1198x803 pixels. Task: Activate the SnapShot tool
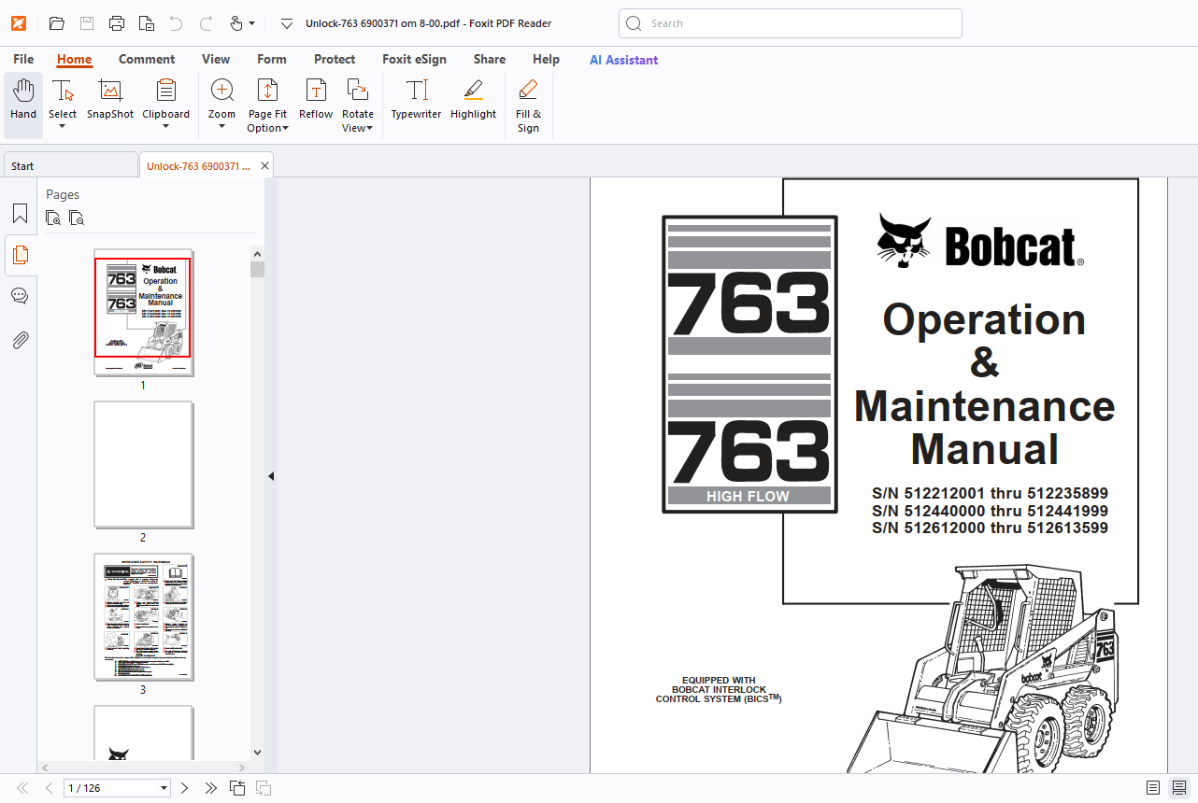(x=110, y=101)
